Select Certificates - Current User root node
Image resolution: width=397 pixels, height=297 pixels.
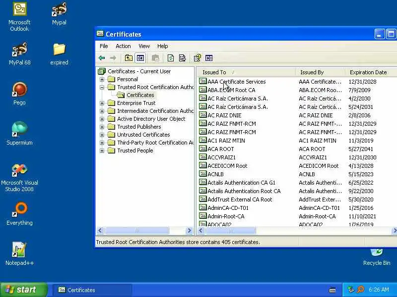pyautogui.click(x=139, y=71)
